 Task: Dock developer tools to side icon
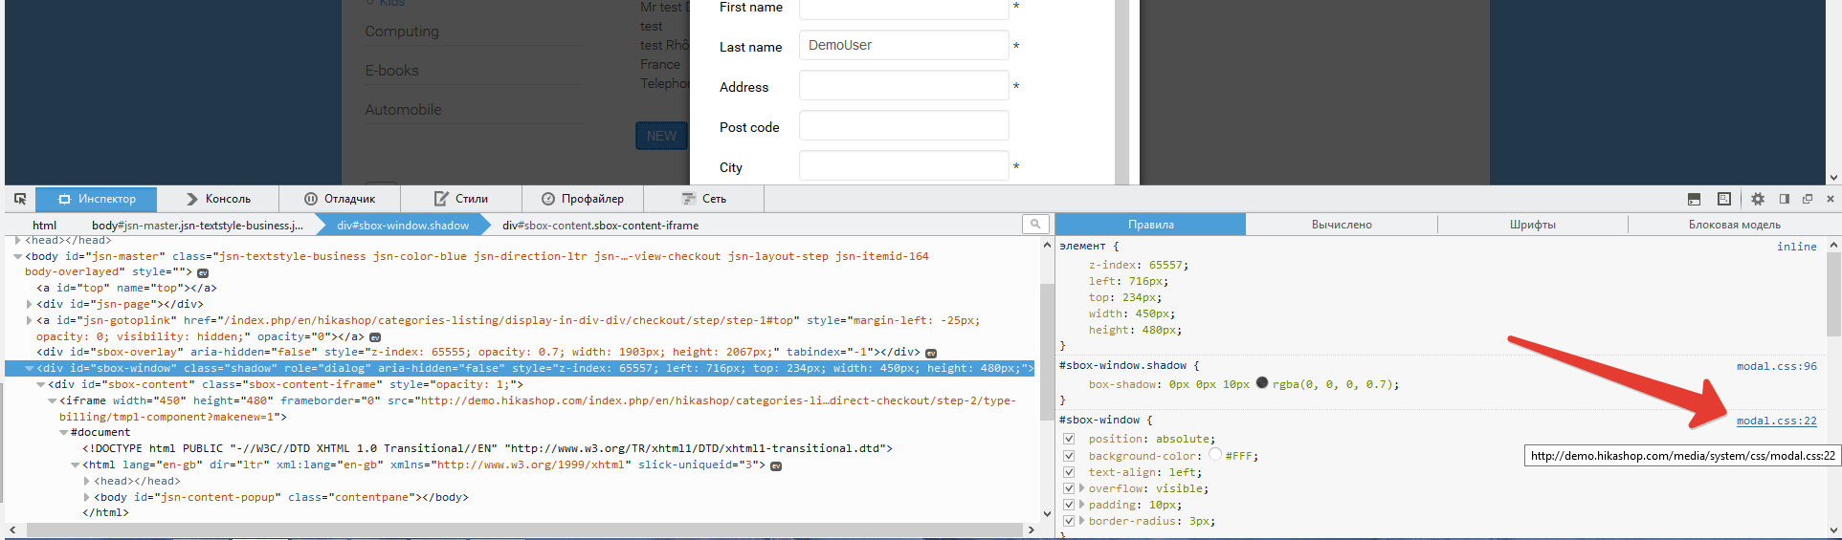1785,199
